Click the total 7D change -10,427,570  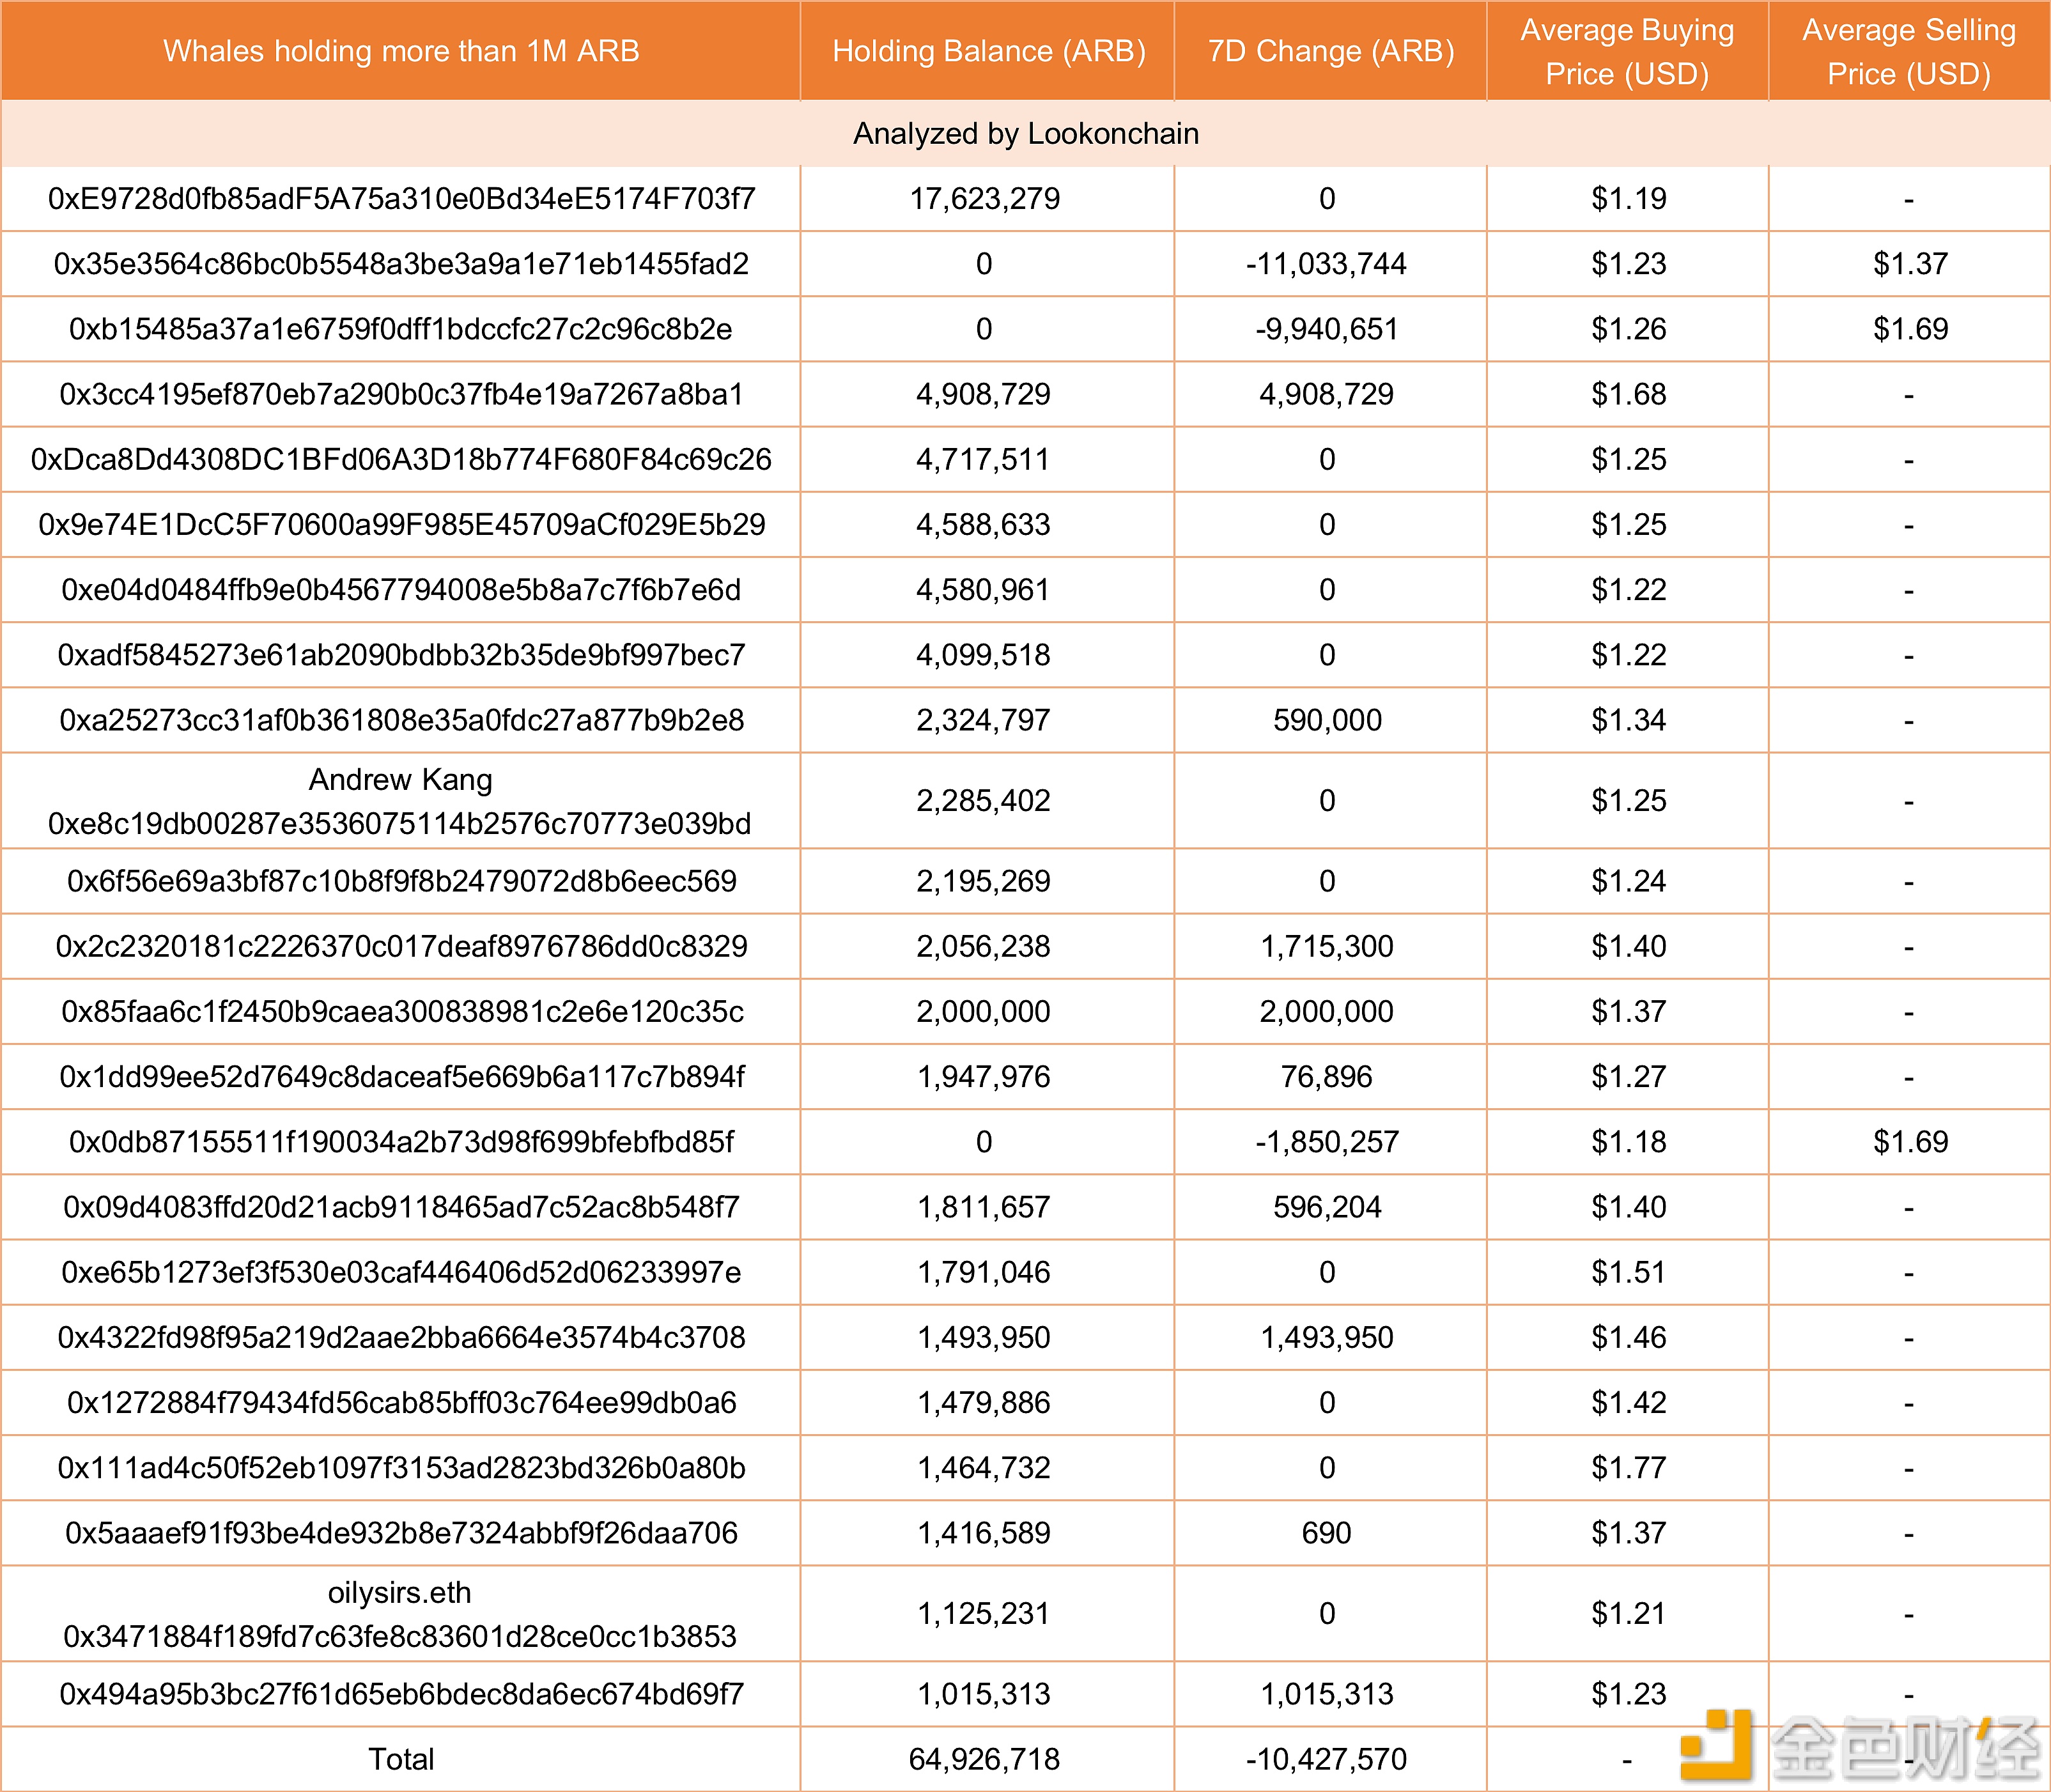pyautogui.click(x=1326, y=1759)
